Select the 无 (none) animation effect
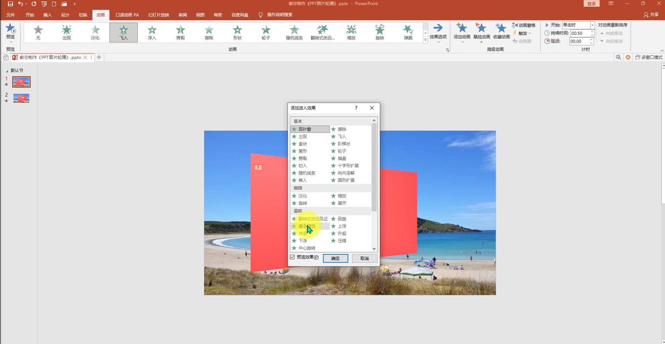665x344 pixels. pos(38,32)
